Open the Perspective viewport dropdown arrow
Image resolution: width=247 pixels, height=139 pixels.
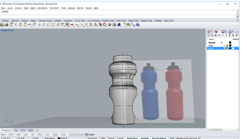point(13,30)
